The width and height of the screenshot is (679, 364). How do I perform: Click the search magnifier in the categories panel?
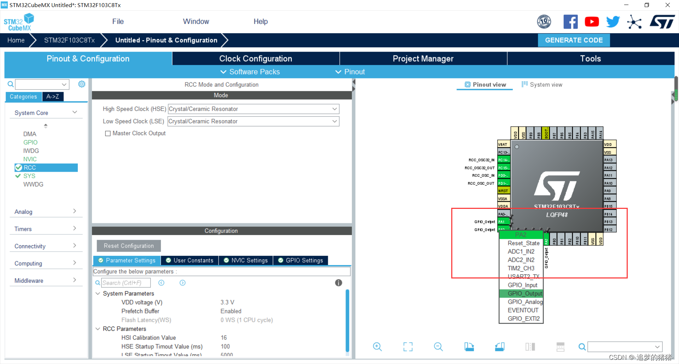pos(11,84)
